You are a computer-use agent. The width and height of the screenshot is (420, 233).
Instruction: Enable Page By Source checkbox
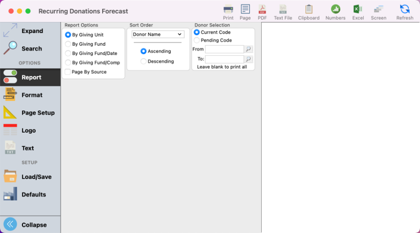68,72
